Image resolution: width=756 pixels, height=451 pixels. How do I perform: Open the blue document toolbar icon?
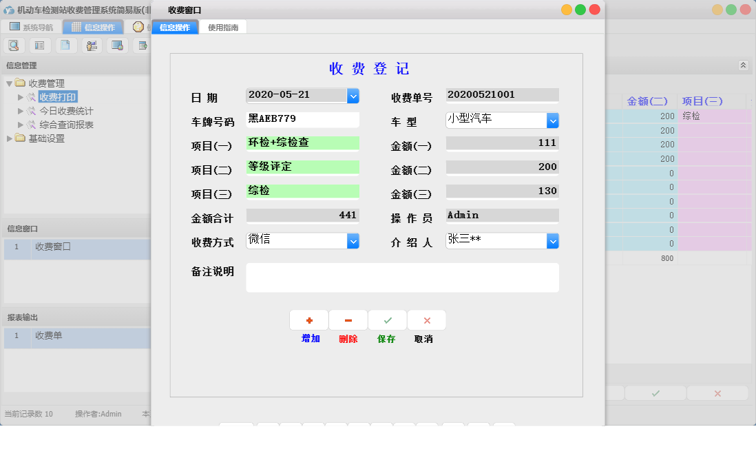[x=65, y=45]
